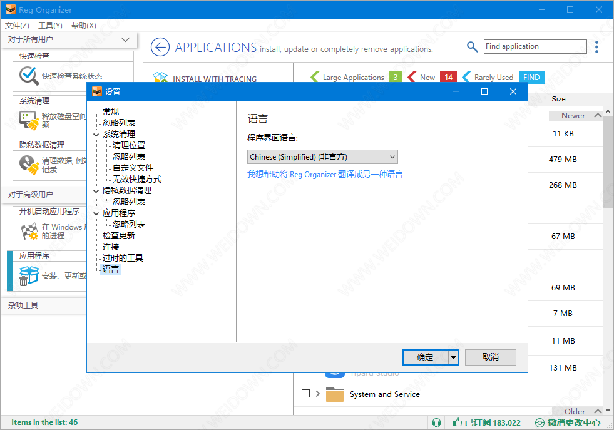Click the 268 MB size entry
Screen dimensions: 614x430
pyautogui.click(x=563, y=185)
